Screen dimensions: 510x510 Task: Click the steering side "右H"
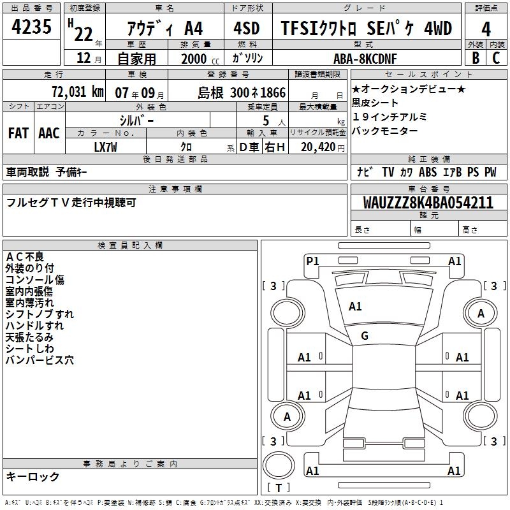click(x=275, y=147)
